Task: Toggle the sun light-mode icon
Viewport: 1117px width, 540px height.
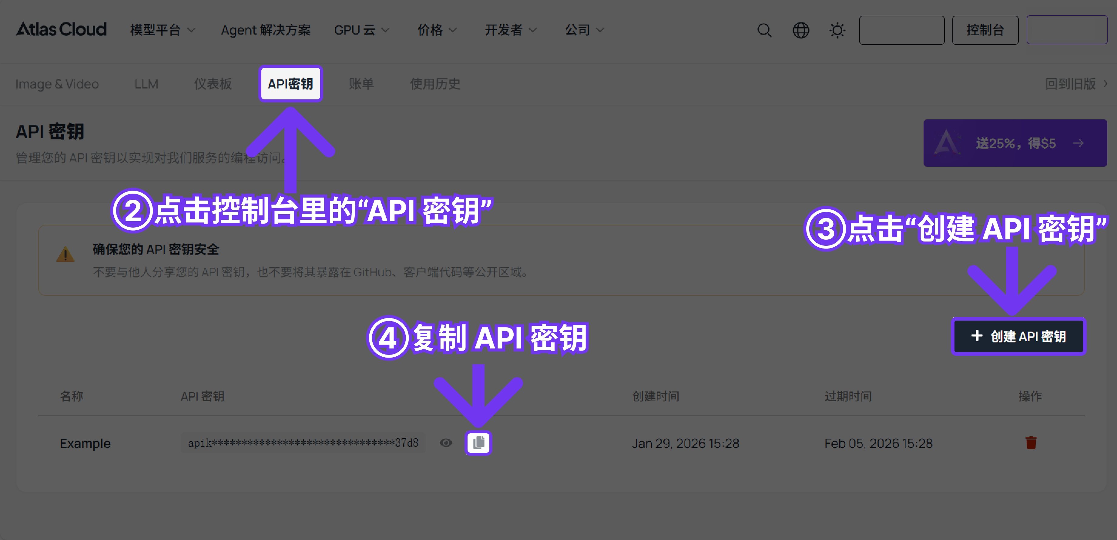Action: coord(837,30)
